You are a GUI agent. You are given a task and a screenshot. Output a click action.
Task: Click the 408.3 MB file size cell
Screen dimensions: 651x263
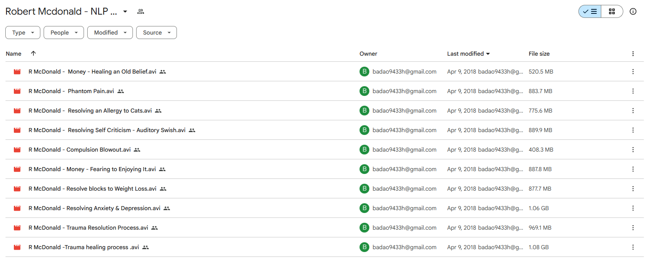pos(541,150)
